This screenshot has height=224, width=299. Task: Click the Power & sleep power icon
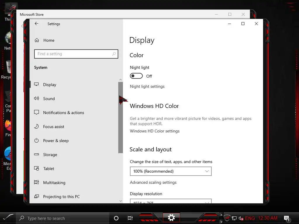pyautogui.click(x=36, y=140)
